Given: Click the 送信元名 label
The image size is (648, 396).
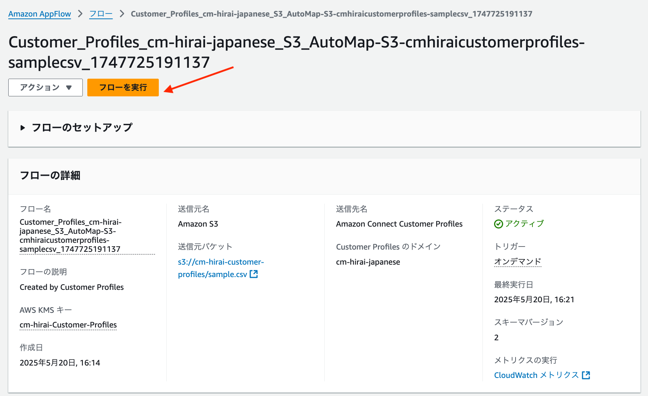Looking at the screenshot, I should pos(193,209).
